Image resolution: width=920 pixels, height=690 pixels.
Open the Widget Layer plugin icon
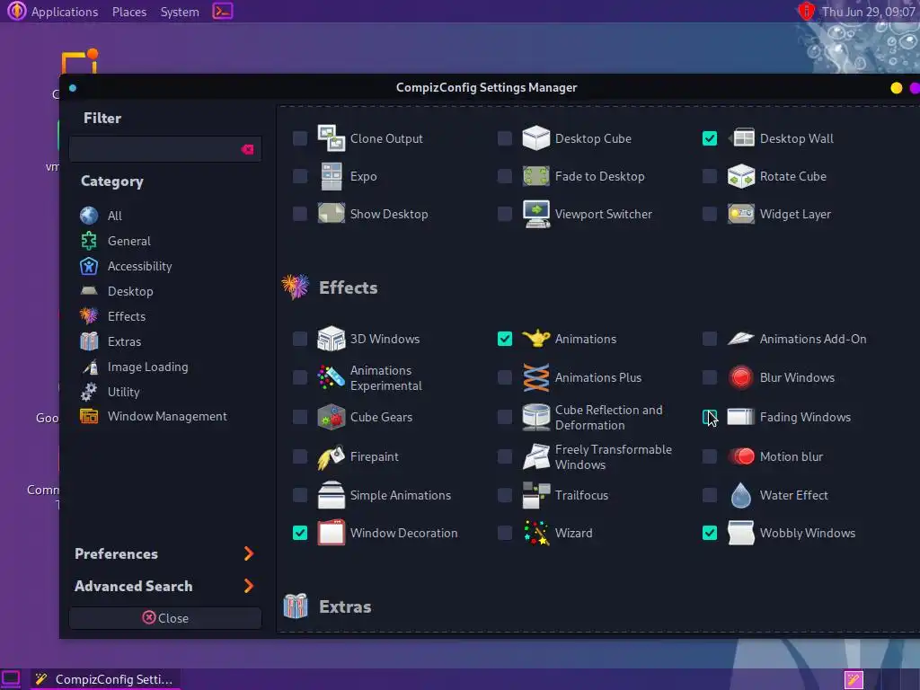coord(741,214)
